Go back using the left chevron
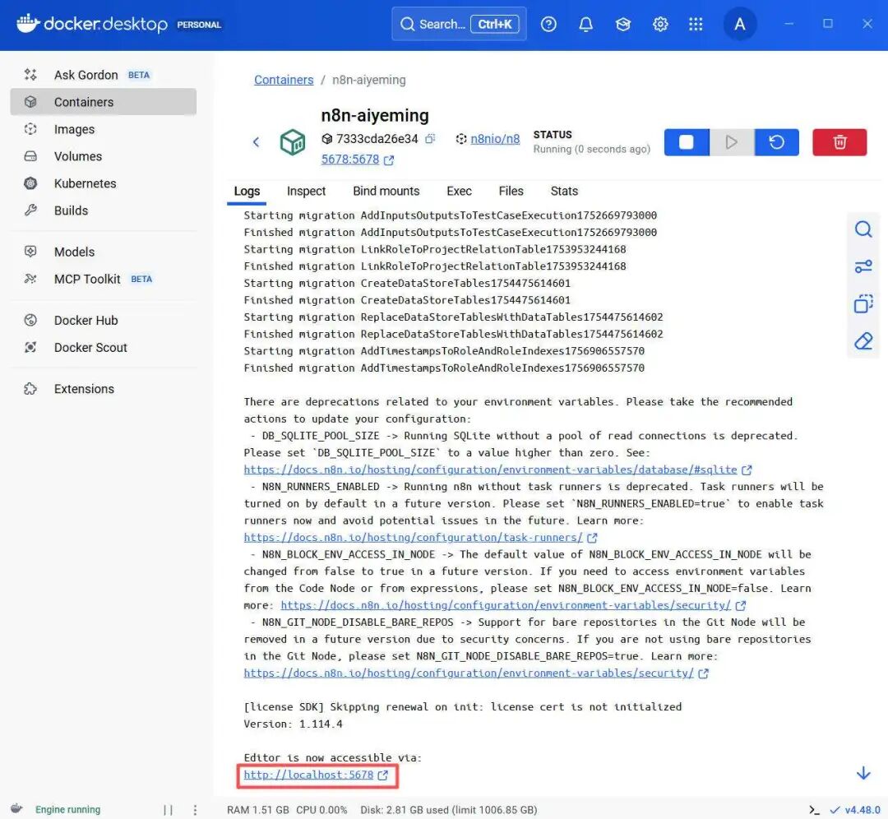 click(x=256, y=142)
